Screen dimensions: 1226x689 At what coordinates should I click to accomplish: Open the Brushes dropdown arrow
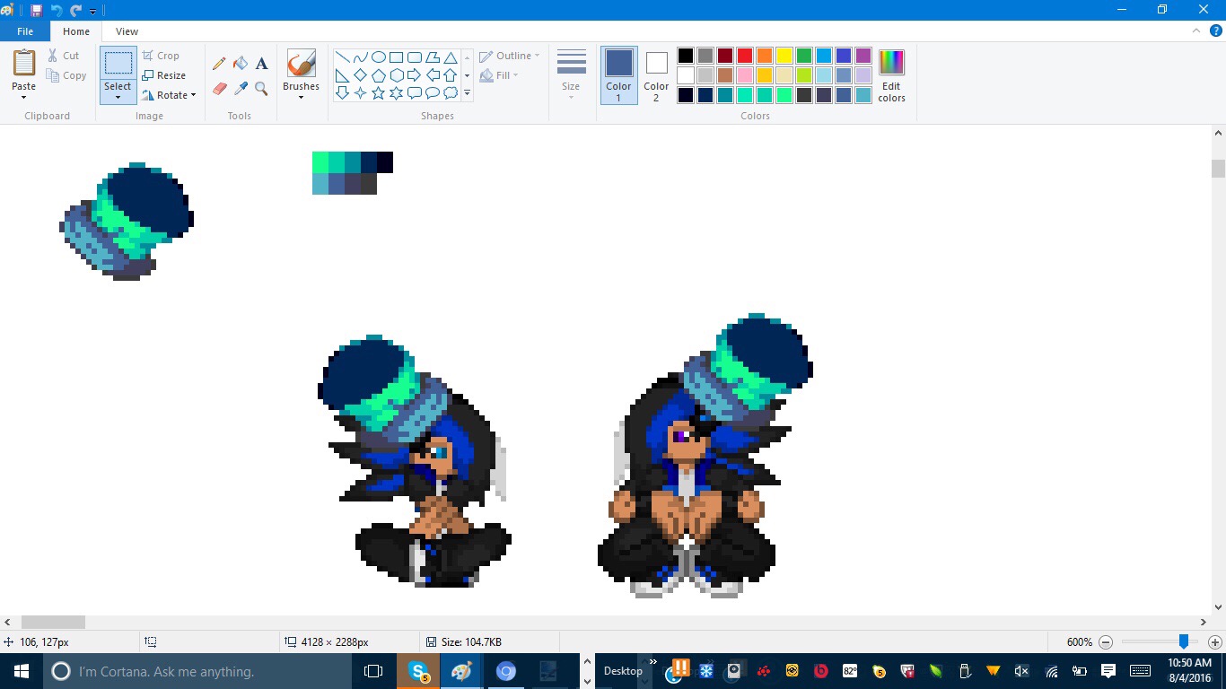tap(301, 97)
